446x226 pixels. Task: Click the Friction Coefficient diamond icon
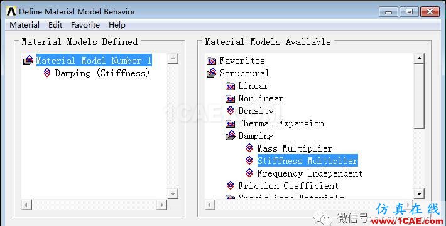pyautogui.click(x=231, y=185)
